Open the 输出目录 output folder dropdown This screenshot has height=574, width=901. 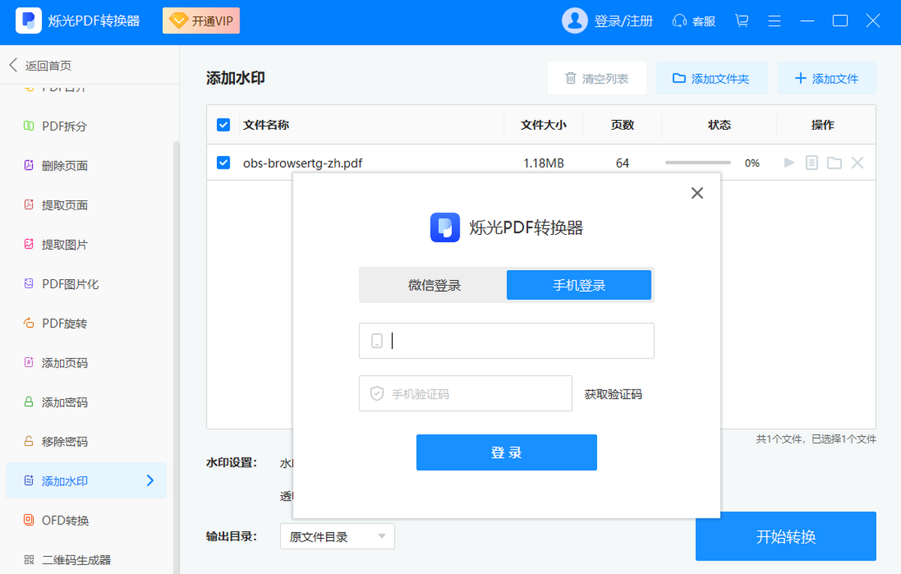[x=336, y=536]
